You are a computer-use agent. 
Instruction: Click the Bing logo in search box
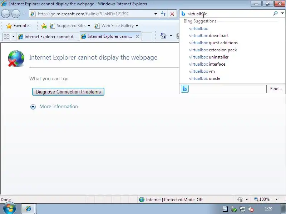tap(183, 14)
